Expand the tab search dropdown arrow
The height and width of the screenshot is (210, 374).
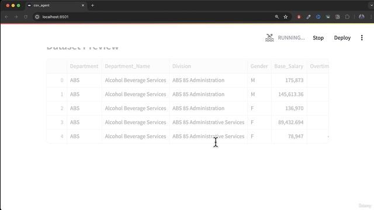tap(372, 5)
